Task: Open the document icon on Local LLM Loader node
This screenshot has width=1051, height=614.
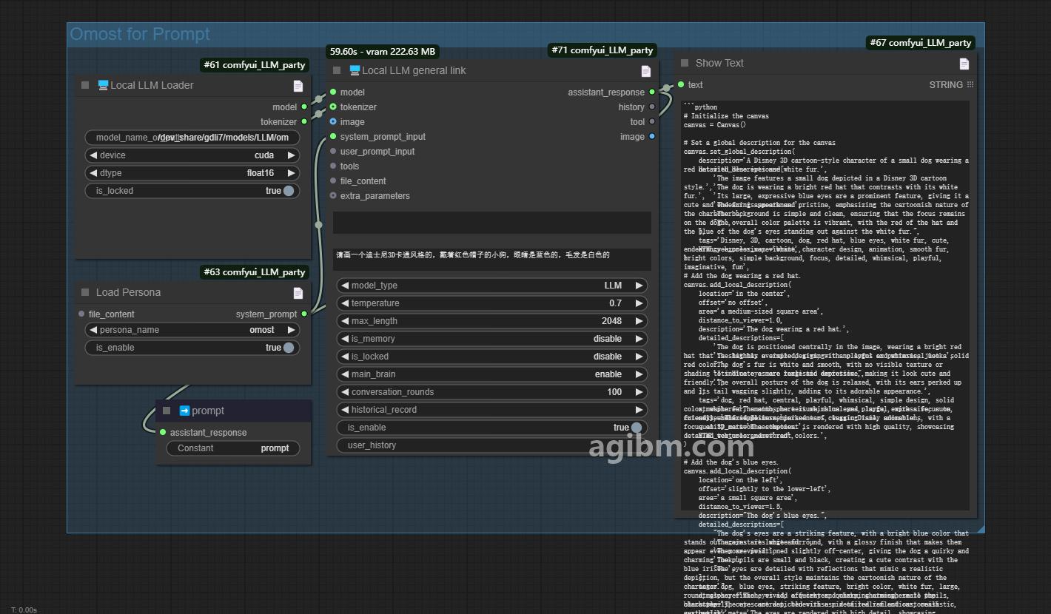Action: tap(298, 86)
